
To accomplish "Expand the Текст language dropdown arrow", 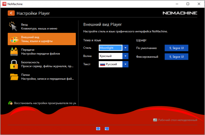I will tap(125, 64).
